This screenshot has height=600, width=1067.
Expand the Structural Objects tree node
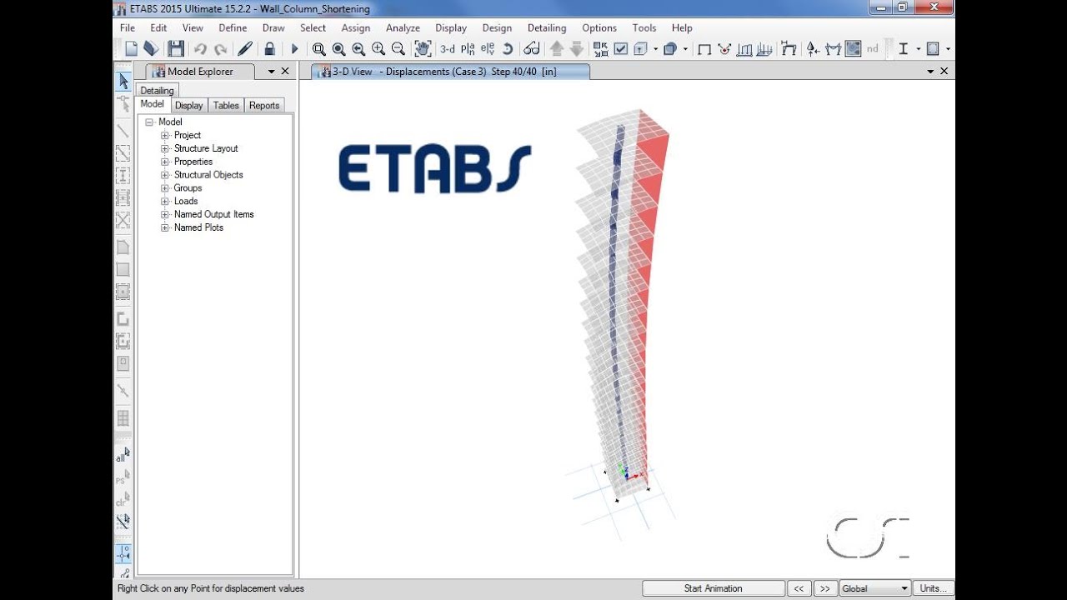tap(165, 175)
